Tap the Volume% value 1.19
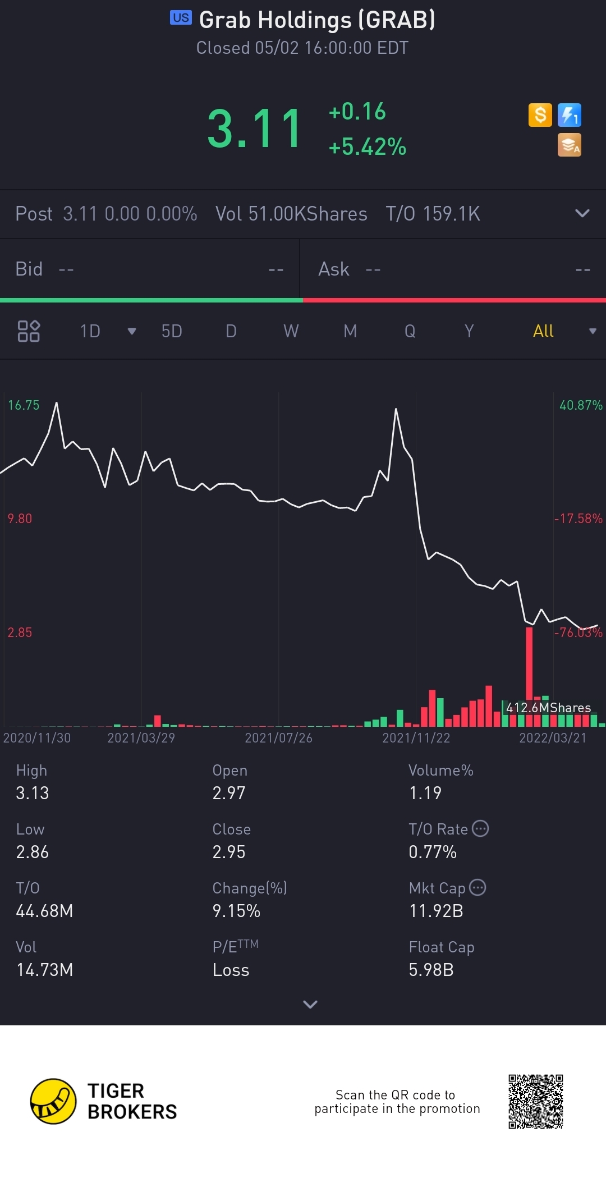 pyautogui.click(x=425, y=793)
